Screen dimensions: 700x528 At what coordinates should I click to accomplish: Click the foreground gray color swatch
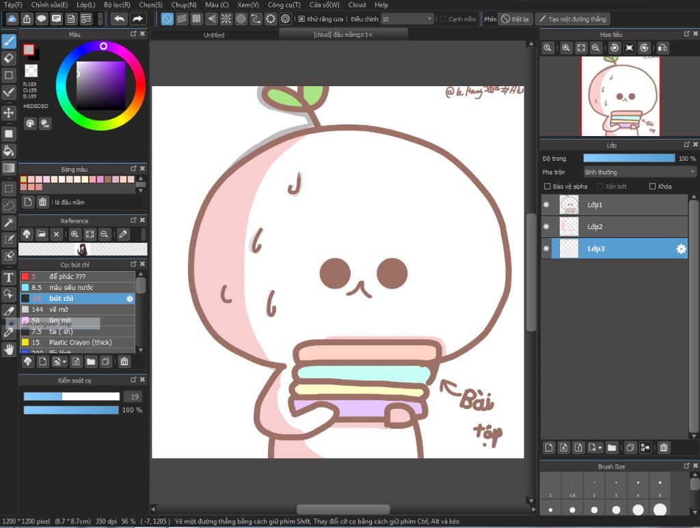point(29,49)
